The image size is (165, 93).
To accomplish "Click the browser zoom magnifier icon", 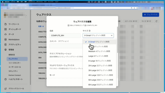I will (x=131, y=8).
